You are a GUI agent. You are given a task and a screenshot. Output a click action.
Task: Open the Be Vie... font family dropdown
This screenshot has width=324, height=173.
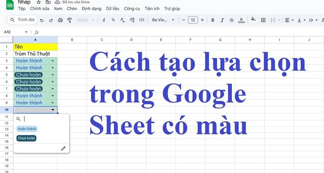pyautogui.click(x=163, y=20)
